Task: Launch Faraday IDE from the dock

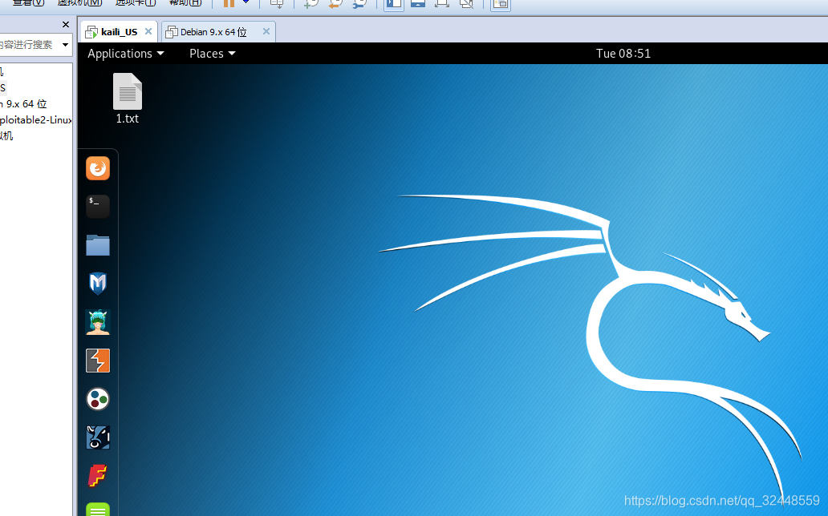Action: 98,476
